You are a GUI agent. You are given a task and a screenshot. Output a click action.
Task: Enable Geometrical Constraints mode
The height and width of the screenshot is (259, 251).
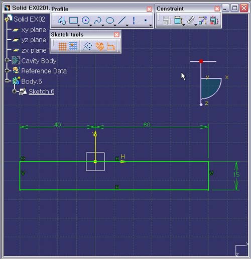[100, 46]
